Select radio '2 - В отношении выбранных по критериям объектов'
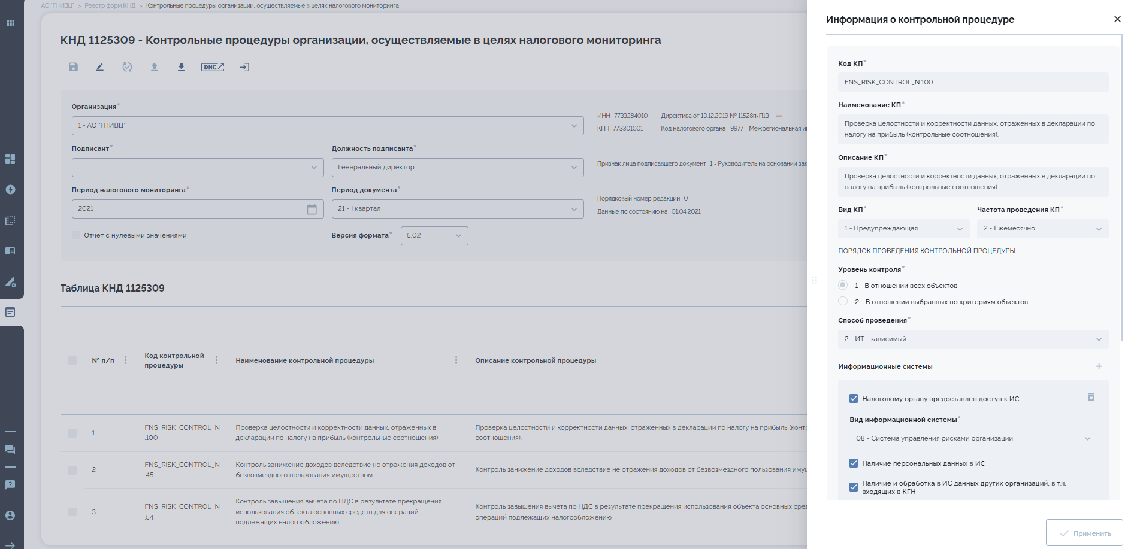1131x549 pixels. 843,301
